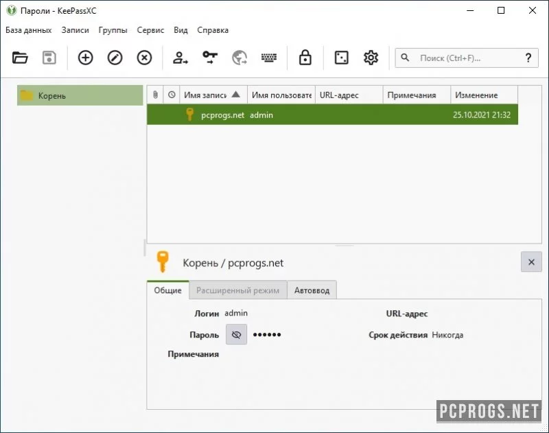549x433 pixels.
Task: Open the Сервис menu
Action: pos(150,30)
